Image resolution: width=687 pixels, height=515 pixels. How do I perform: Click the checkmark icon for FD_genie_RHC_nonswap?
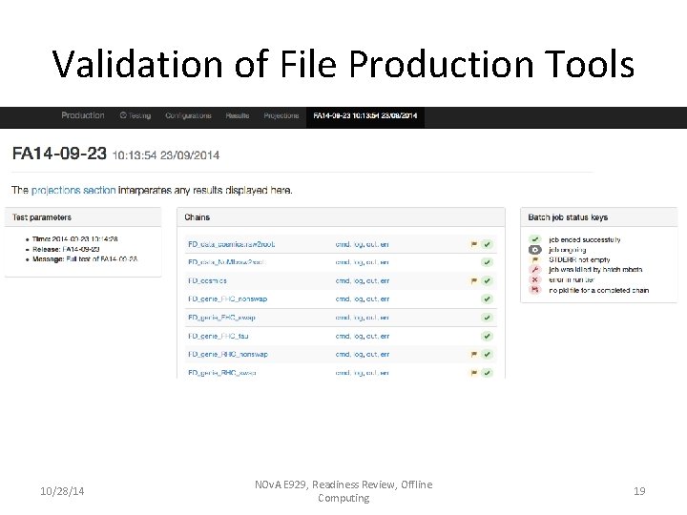point(487,354)
